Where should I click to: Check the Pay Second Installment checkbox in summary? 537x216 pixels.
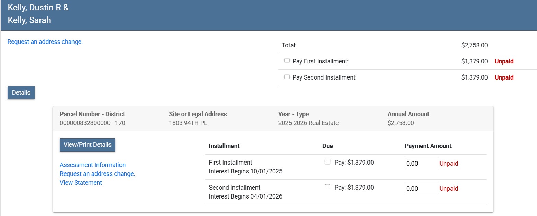(x=287, y=77)
